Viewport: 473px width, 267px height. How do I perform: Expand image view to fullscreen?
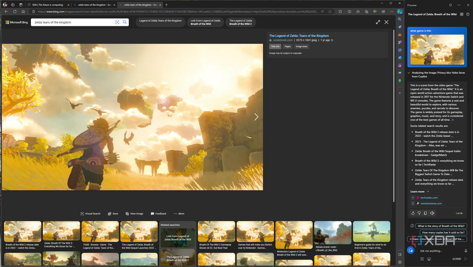378,22
